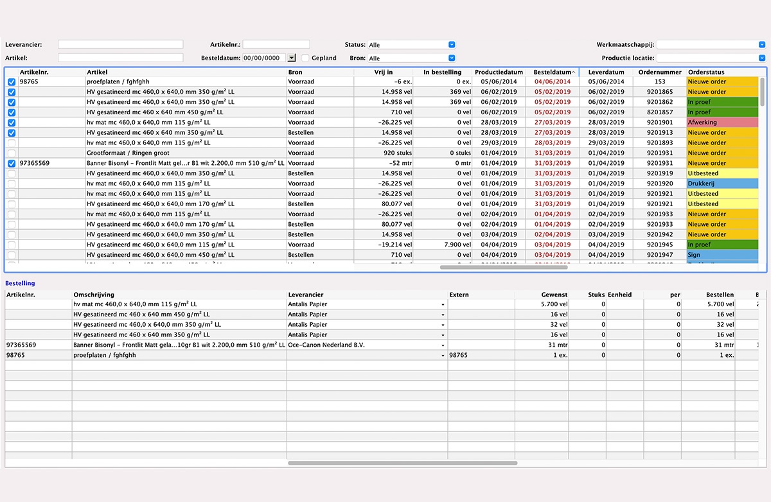The image size is (771, 502).
Task: Click the -19.214 vel stock cell
Action: (384, 245)
